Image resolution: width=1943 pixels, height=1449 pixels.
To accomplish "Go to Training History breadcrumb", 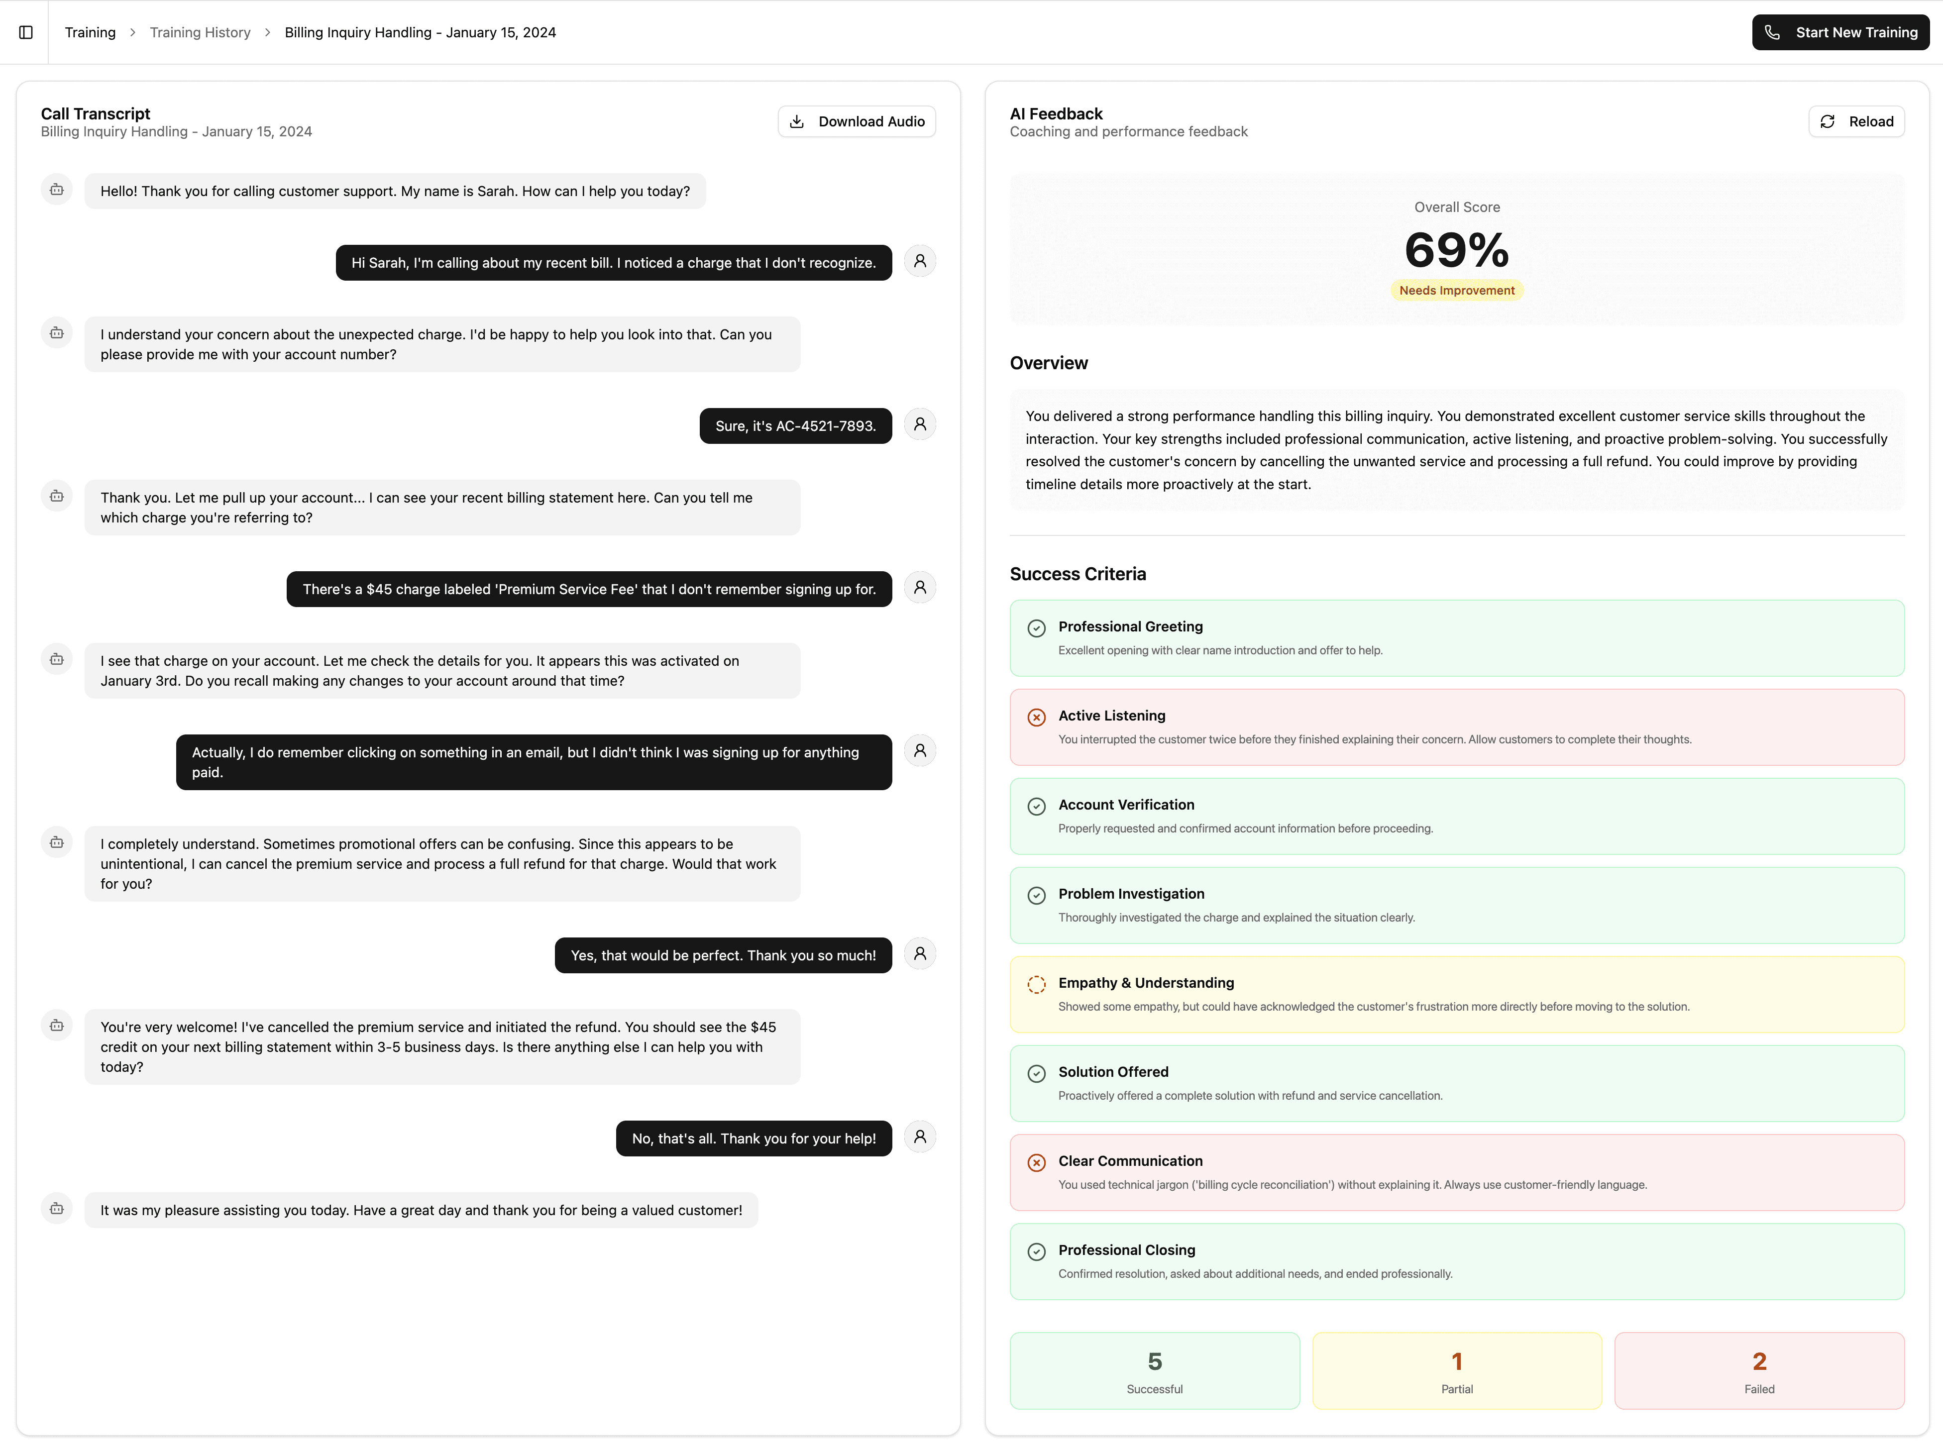I will coord(200,32).
